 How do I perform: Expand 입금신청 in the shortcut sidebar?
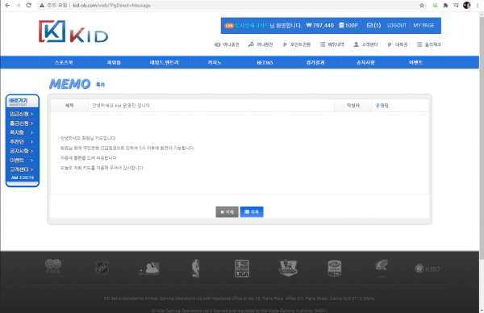(x=22, y=114)
